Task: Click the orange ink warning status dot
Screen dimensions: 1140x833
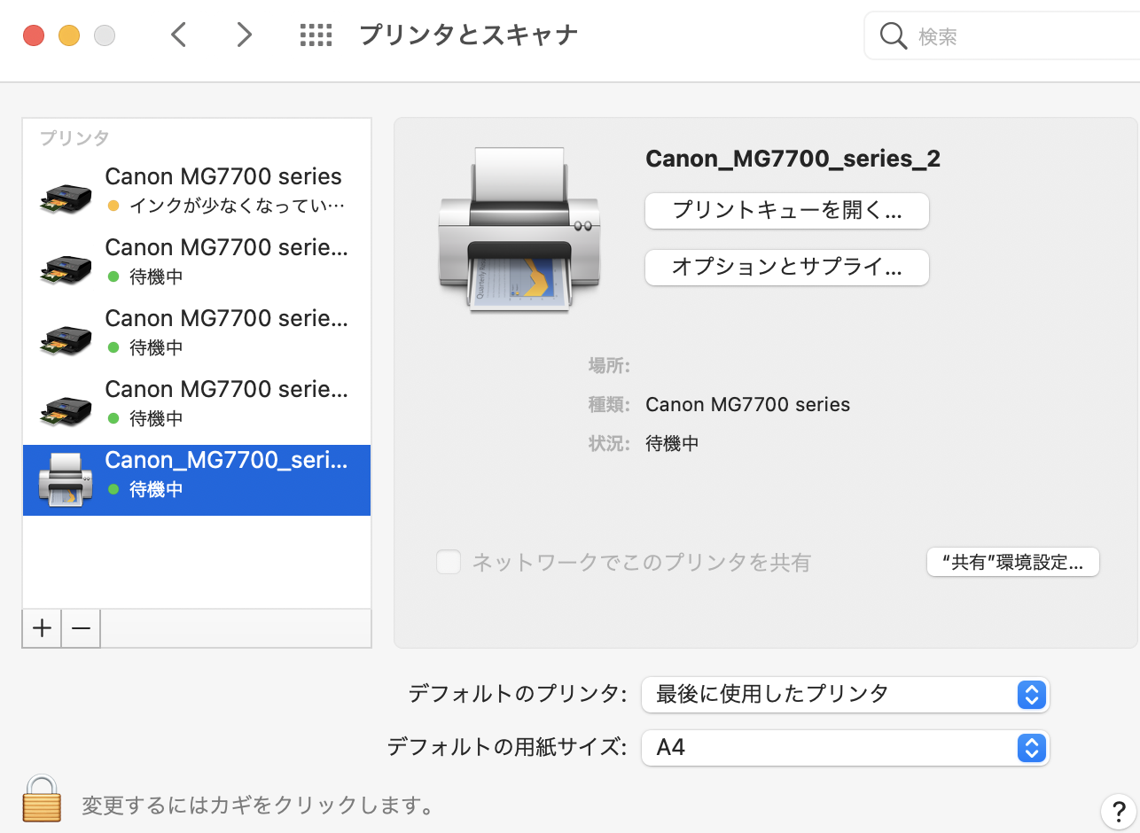Action: coord(113,206)
